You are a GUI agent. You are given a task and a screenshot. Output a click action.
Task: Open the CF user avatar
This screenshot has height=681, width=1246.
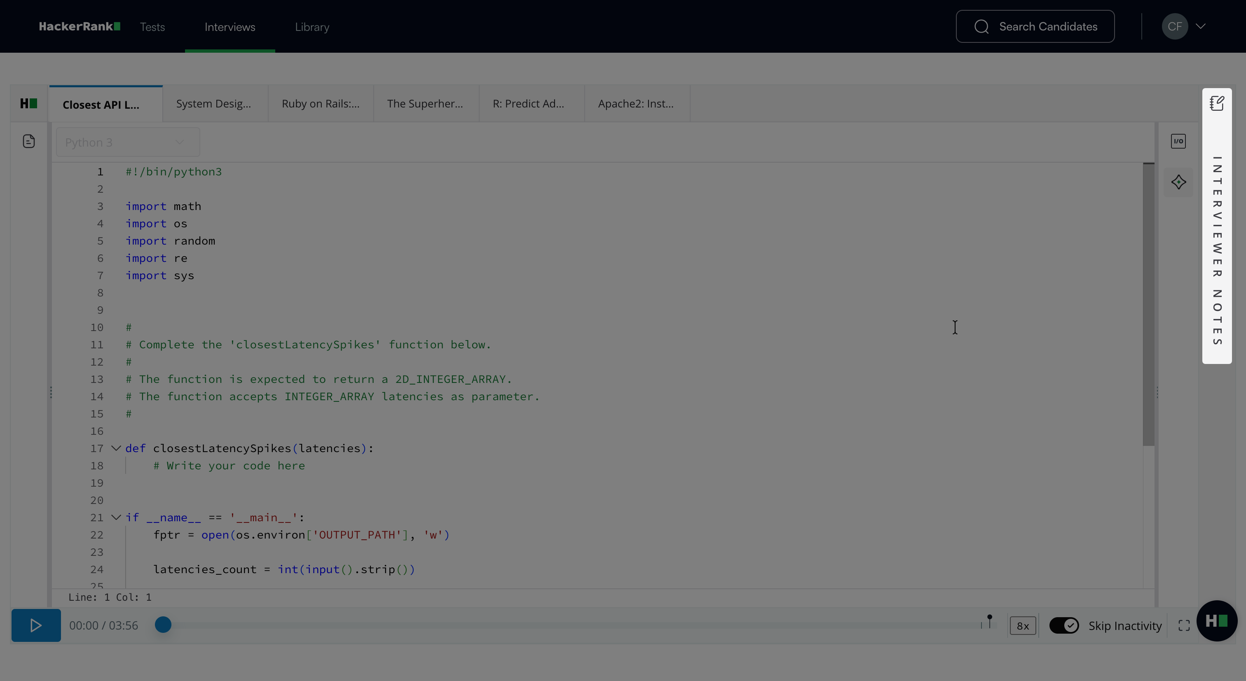(x=1175, y=27)
